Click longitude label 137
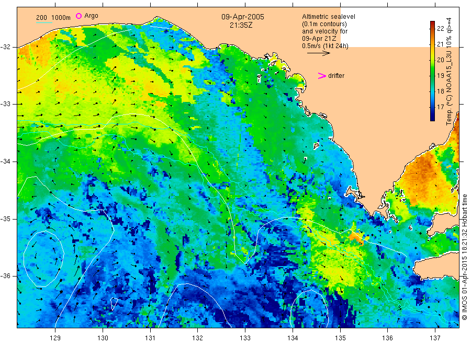 click(x=435, y=338)
